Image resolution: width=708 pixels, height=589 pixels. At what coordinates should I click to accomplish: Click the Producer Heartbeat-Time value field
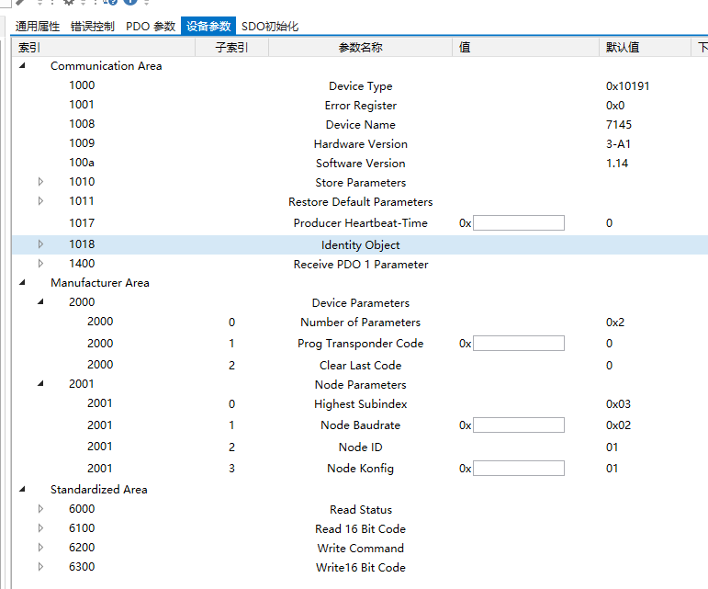tap(518, 222)
